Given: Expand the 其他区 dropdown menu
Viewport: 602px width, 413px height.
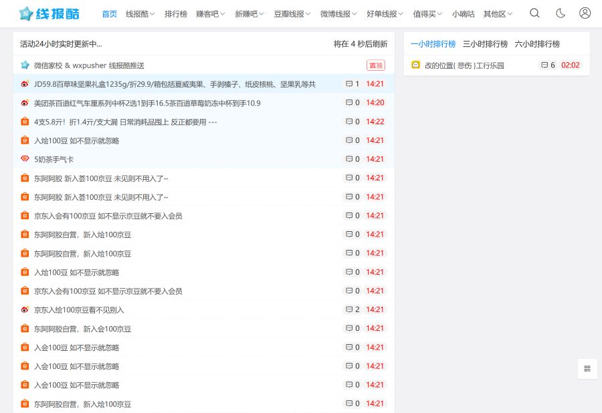Looking at the screenshot, I should pos(496,13).
